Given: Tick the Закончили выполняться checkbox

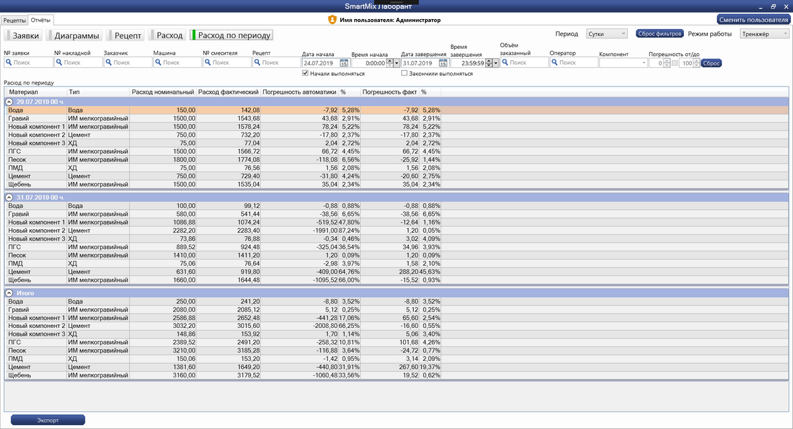Looking at the screenshot, I should 404,73.
